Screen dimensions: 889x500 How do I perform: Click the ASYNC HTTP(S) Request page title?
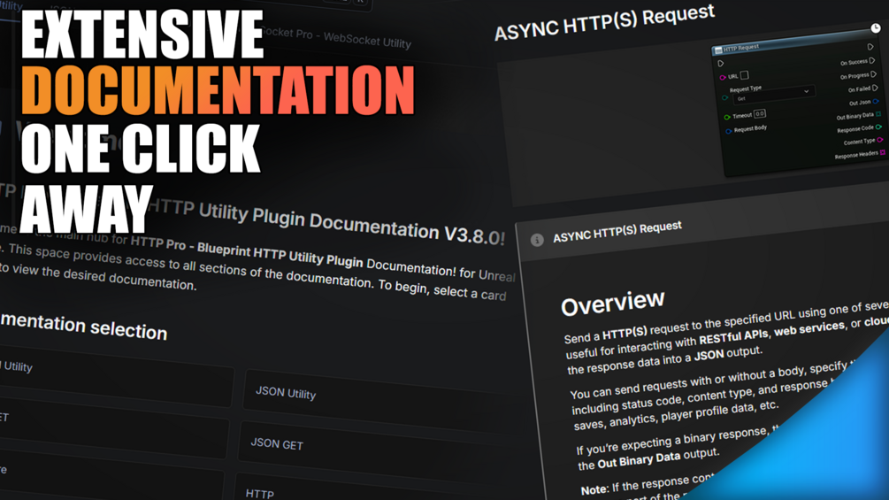tap(604, 22)
